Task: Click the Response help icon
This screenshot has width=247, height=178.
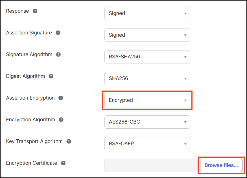Action: [x=35, y=11]
